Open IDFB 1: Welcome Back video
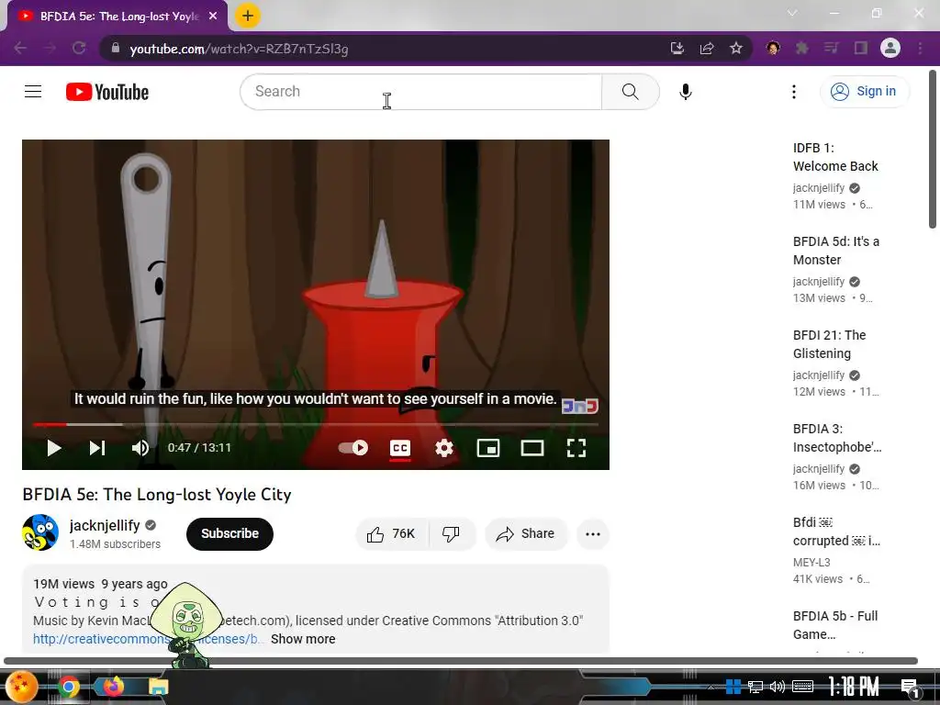The width and height of the screenshot is (940, 705). coord(835,157)
